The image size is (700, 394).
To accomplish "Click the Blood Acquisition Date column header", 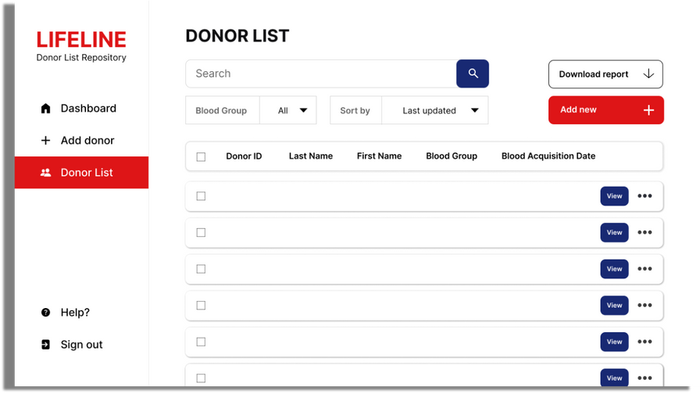I will pyautogui.click(x=548, y=156).
